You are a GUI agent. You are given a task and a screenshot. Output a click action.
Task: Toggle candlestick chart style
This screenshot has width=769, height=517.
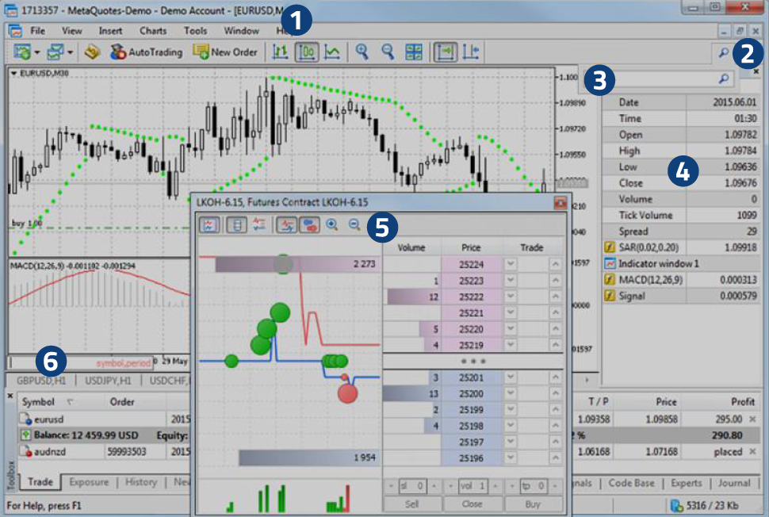coord(307,52)
